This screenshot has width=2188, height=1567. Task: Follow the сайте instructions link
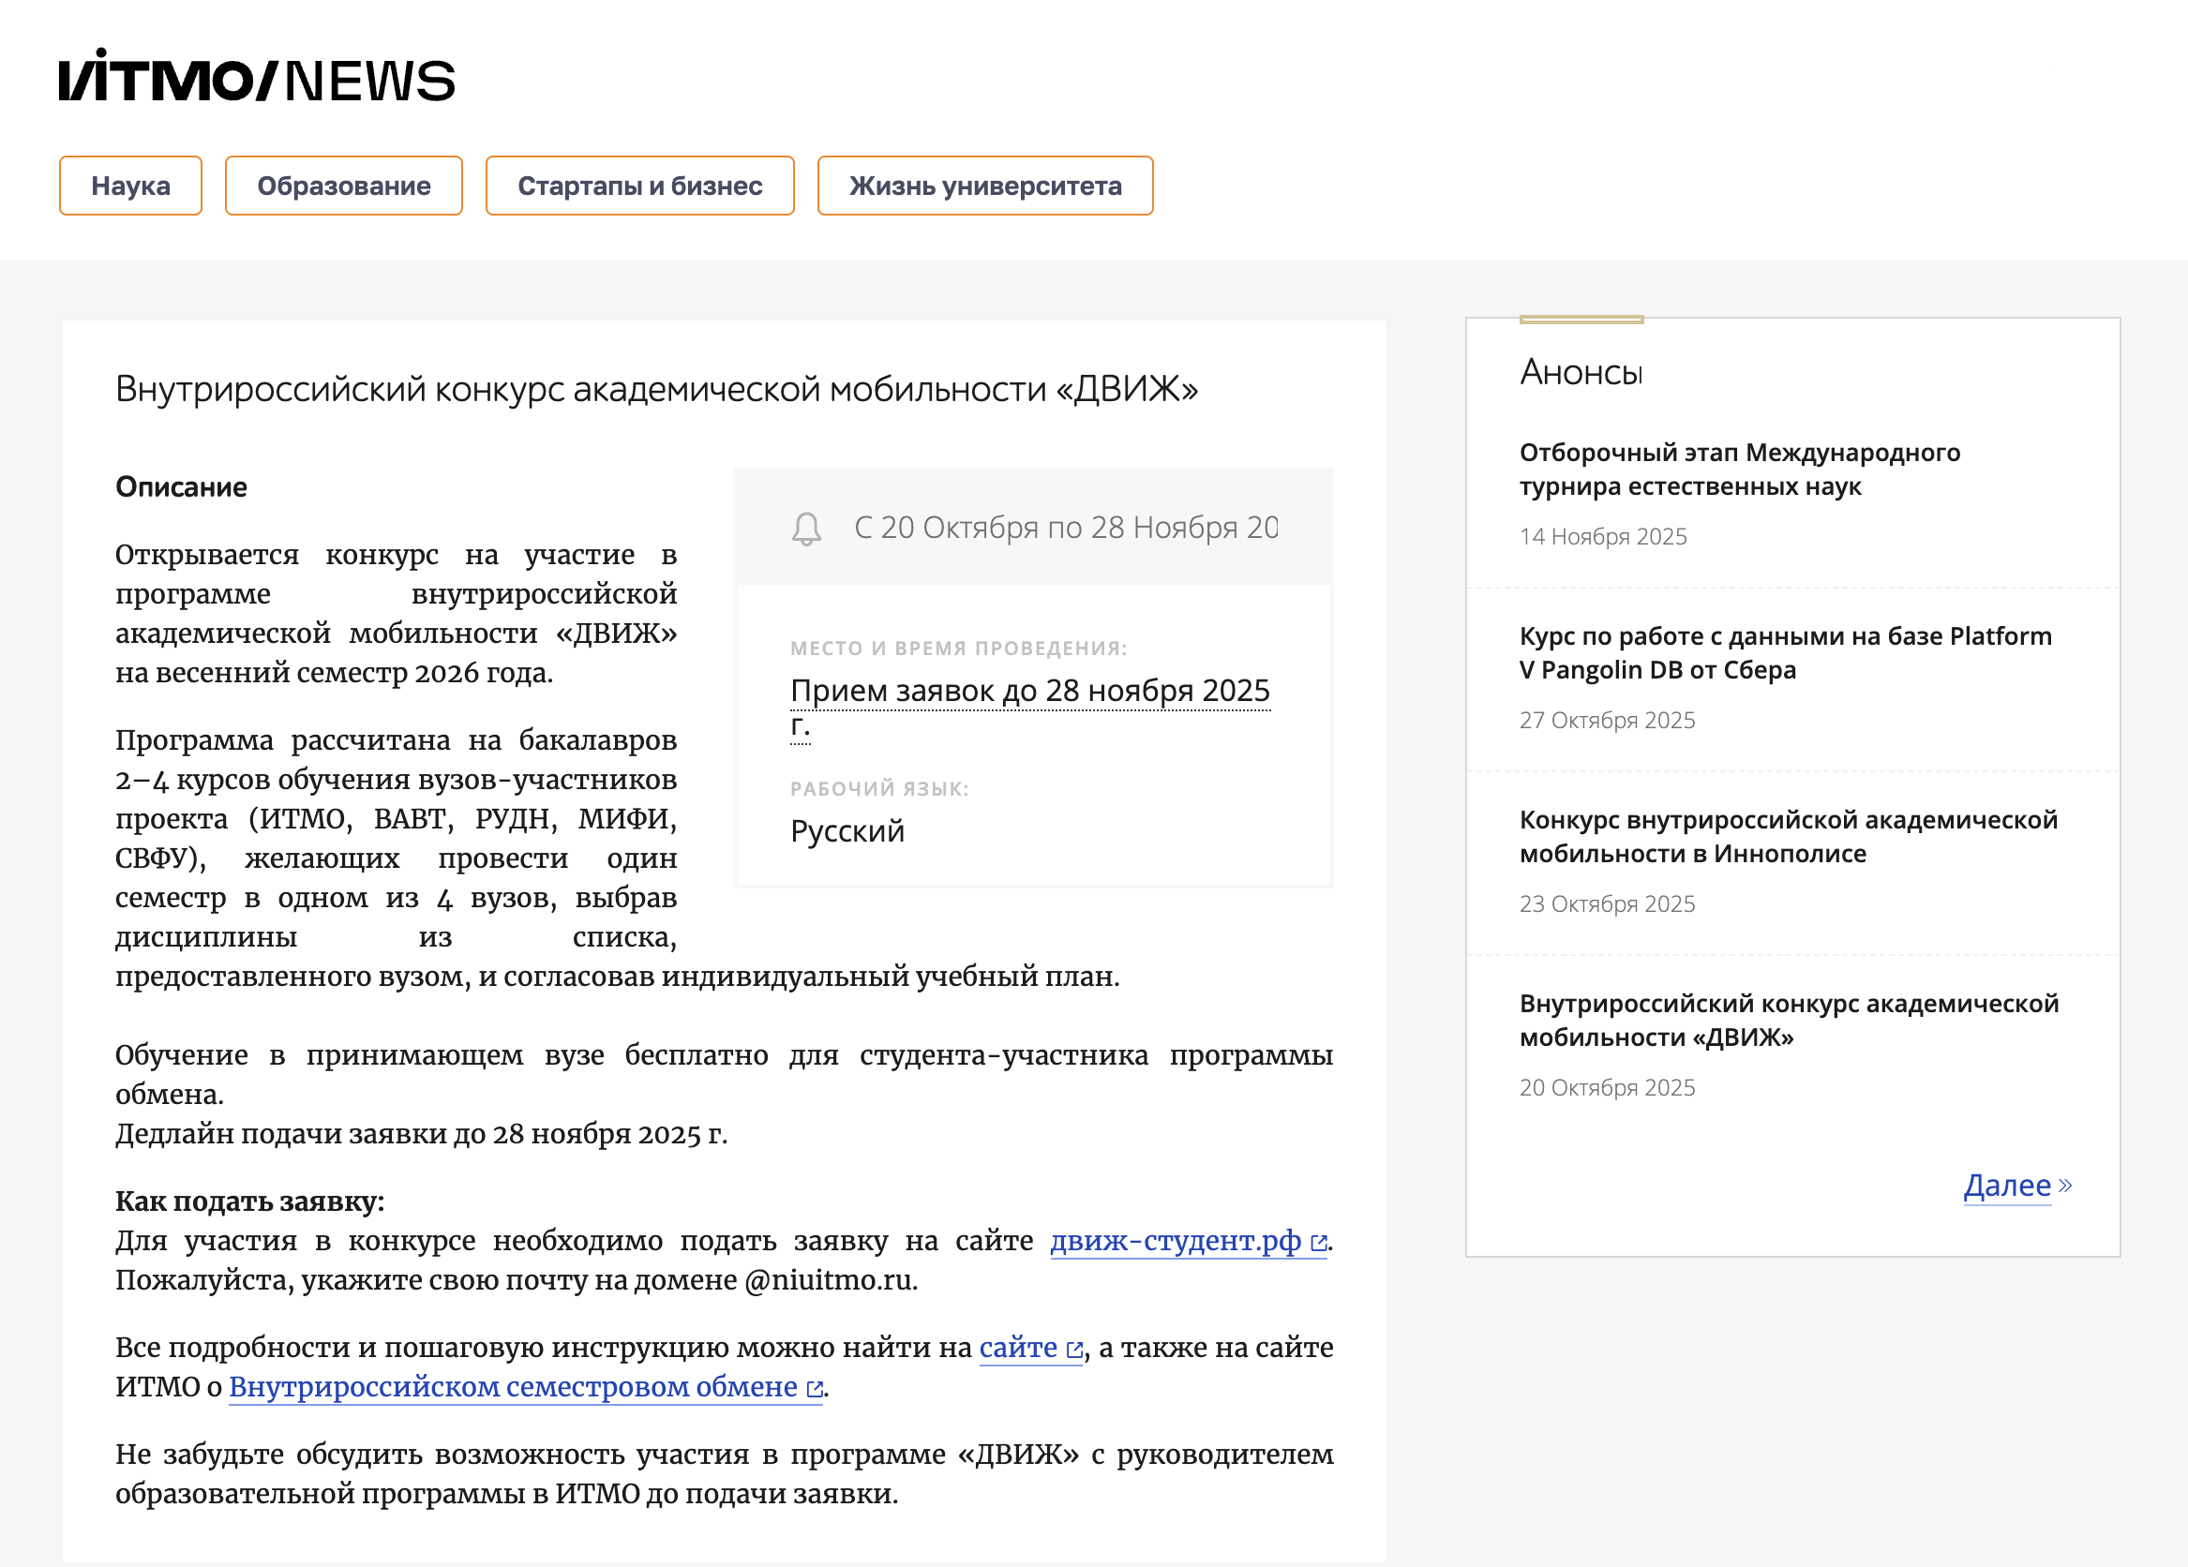pyautogui.click(x=1018, y=1348)
